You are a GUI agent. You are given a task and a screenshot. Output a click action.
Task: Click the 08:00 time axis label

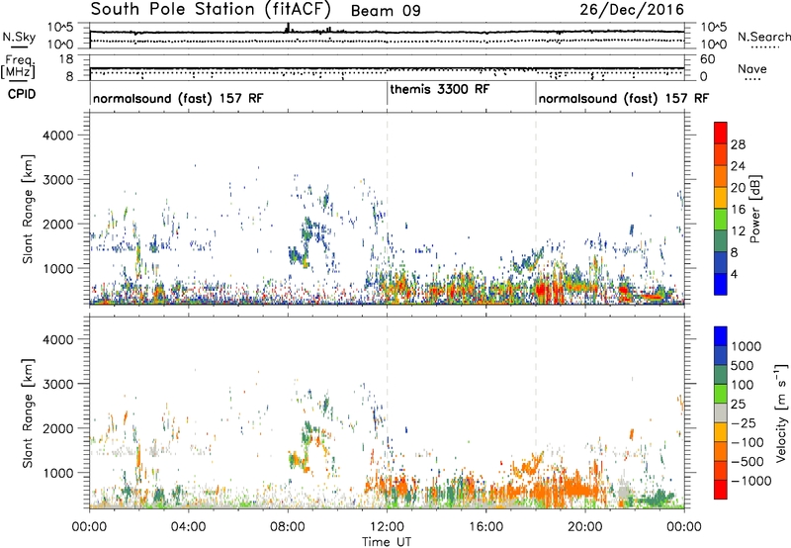(x=288, y=526)
